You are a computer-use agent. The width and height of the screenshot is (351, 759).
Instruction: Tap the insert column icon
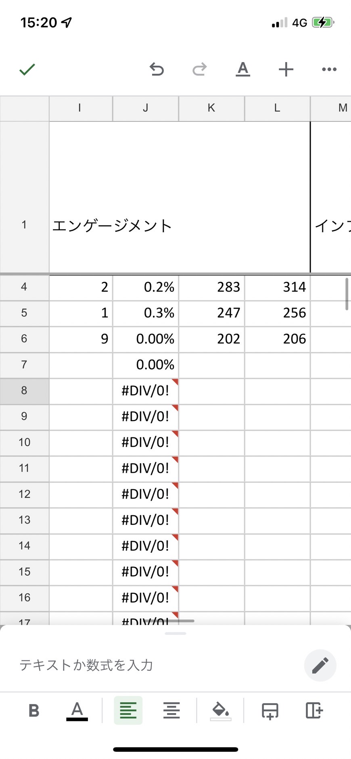pyautogui.click(x=314, y=710)
